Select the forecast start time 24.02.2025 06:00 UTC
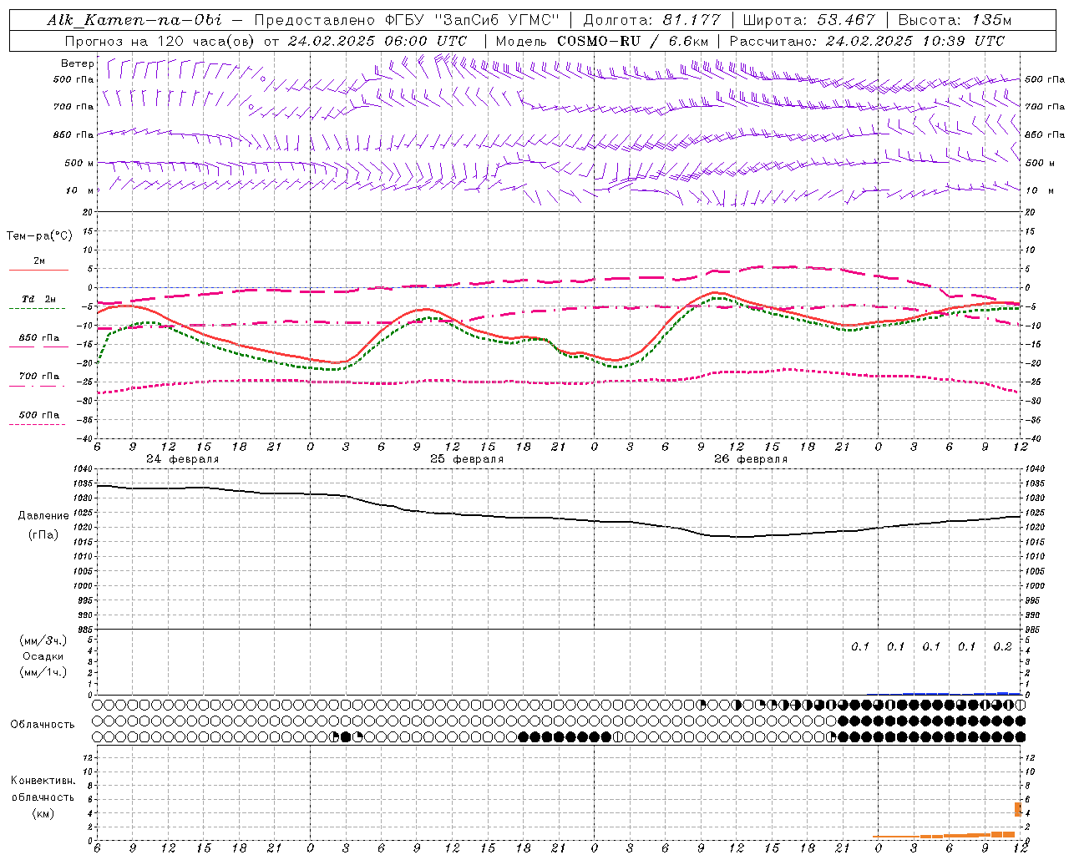Screen dimensions: 1069x855 pyautogui.click(x=377, y=41)
